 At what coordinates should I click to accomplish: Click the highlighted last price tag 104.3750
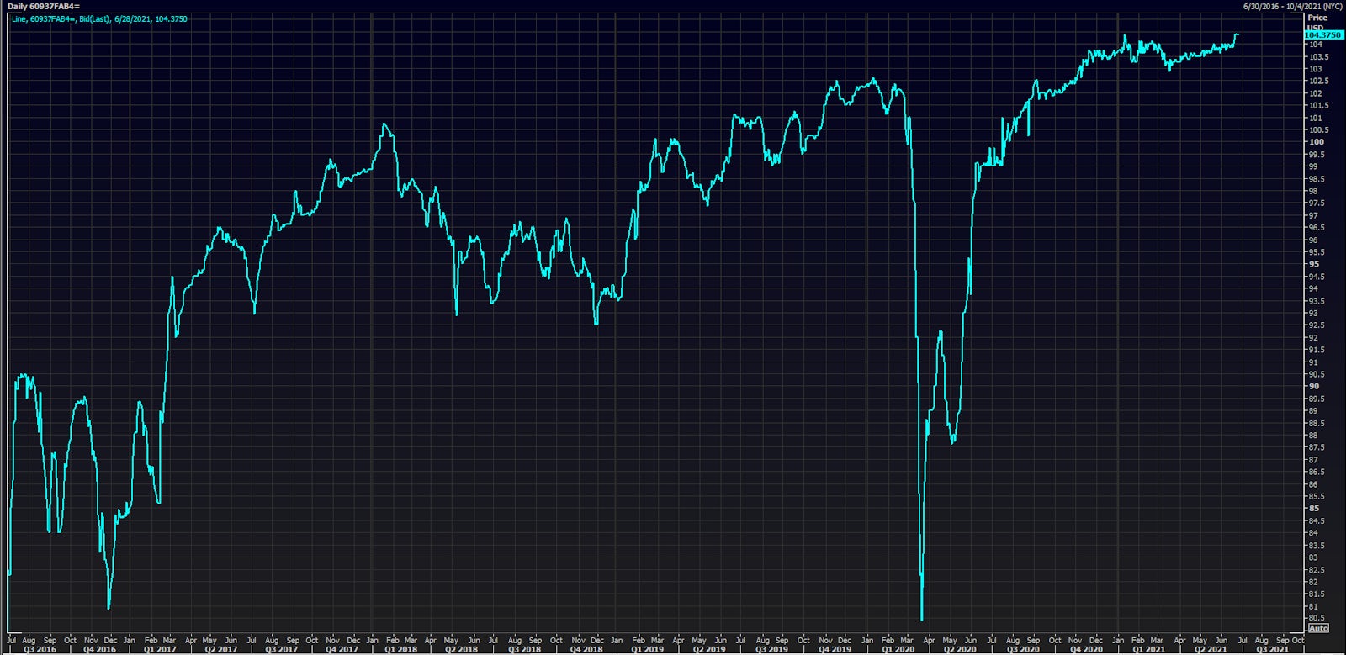click(1325, 35)
